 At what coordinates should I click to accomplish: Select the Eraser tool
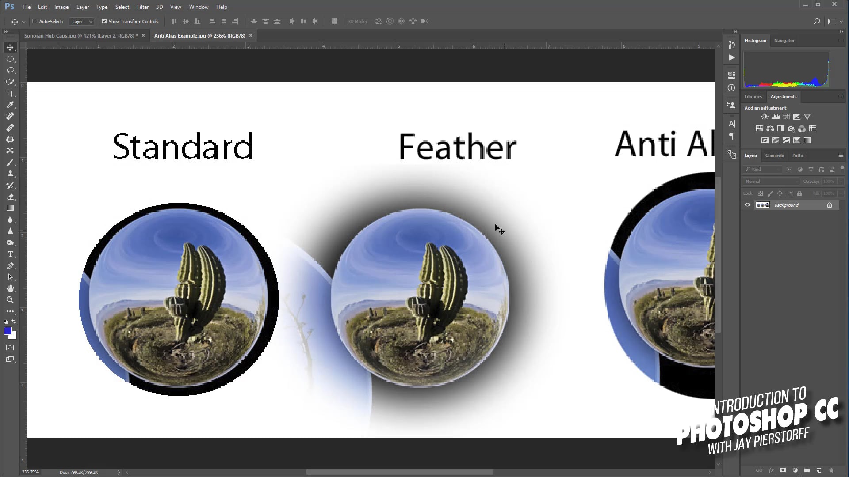[10, 197]
